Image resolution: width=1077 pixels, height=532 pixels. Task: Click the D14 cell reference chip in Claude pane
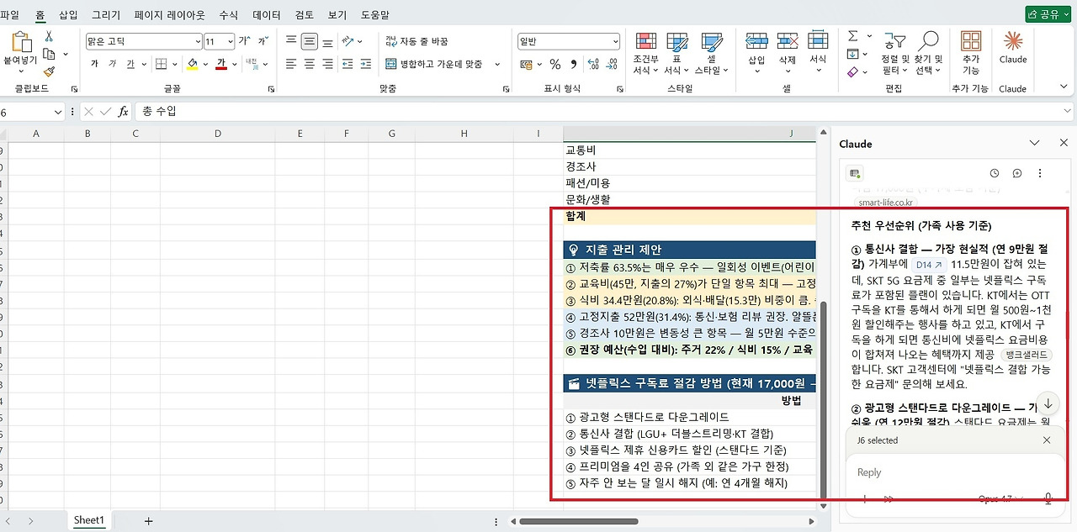coord(929,264)
